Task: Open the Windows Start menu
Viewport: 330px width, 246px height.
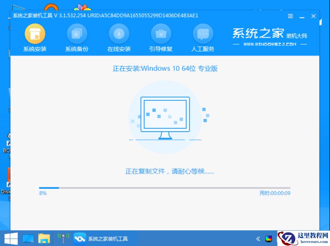Action: (10, 238)
